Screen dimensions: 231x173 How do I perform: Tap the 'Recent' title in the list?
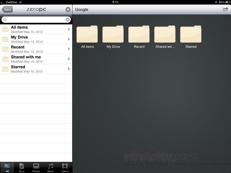click(x=18, y=47)
